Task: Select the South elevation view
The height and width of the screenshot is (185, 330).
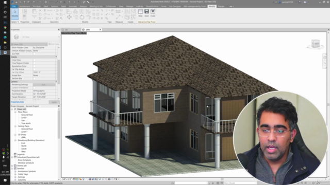Action: tap(24, 149)
